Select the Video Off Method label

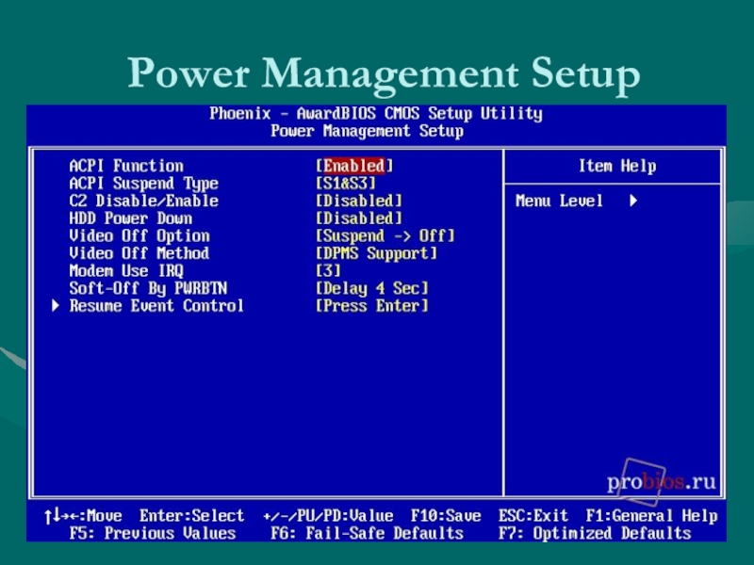[x=139, y=253]
